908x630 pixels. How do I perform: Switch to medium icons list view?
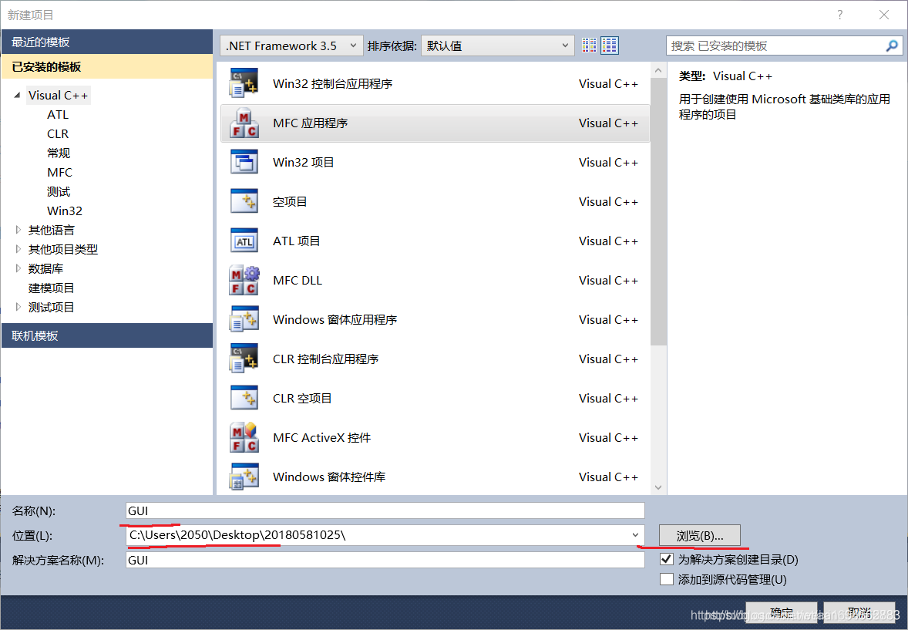pyautogui.click(x=609, y=45)
